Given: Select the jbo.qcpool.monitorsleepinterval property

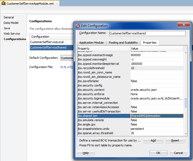Looking at the screenshot, I should click(x=104, y=64).
